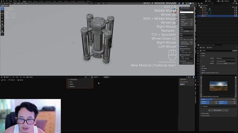Toggle the Repeat Count checkbox
This screenshot has height=133, width=238.
[181, 47]
